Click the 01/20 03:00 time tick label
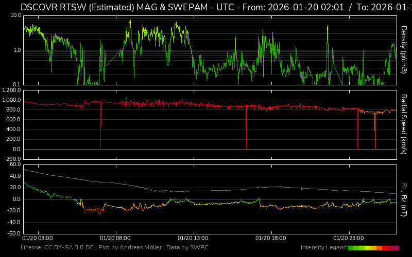This screenshot has height=257, width=412. 37,238
